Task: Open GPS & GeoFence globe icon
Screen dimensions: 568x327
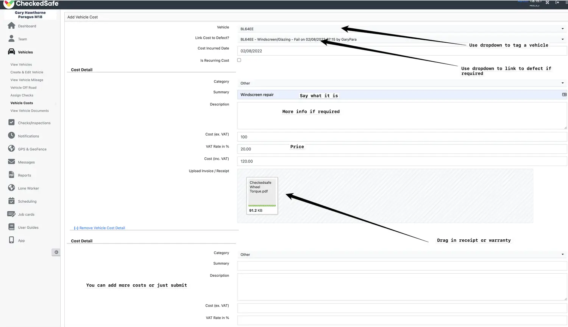Action: click(x=11, y=149)
